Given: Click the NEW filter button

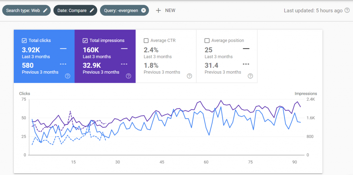Looking at the screenshot, I should (165, 10).
